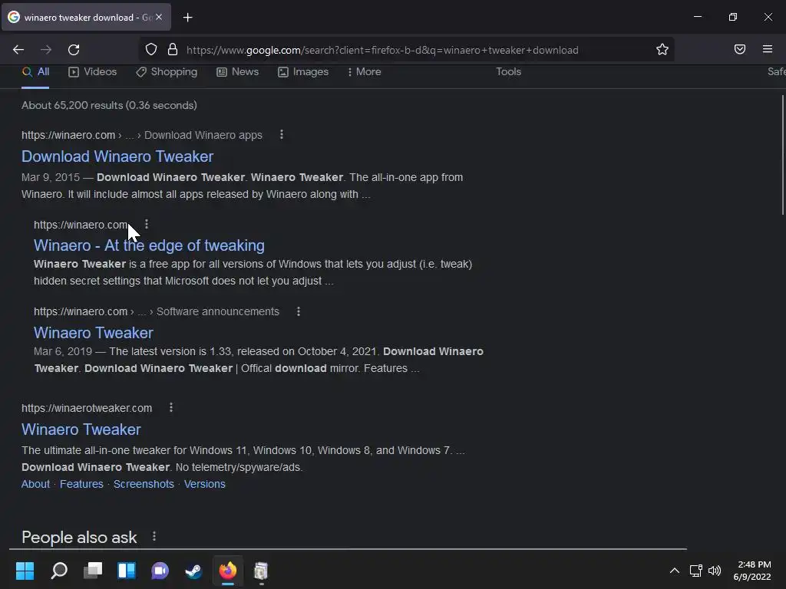
Task: Switch to News results tab
Action: tap(238, 71)
